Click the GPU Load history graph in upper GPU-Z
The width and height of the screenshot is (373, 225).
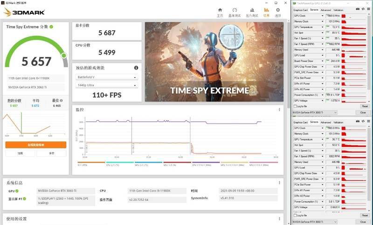point(354,55)
